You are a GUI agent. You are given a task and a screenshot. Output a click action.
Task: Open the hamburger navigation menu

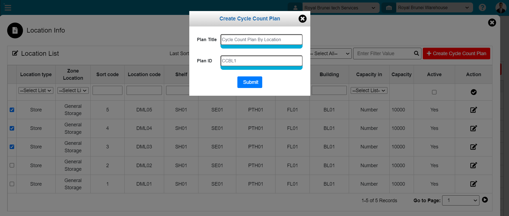(8, 8)
